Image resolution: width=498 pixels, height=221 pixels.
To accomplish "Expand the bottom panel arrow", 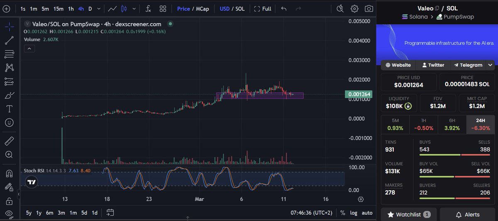I will (187, 218).
